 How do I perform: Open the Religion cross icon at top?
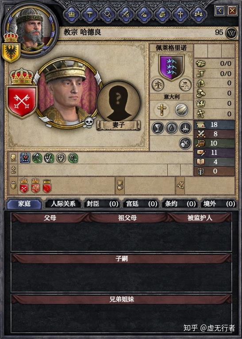(181, 14)
